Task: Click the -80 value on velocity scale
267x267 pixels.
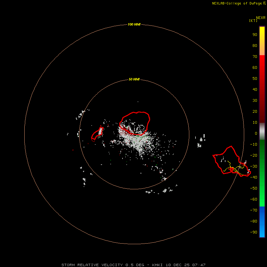Action: 254,221
